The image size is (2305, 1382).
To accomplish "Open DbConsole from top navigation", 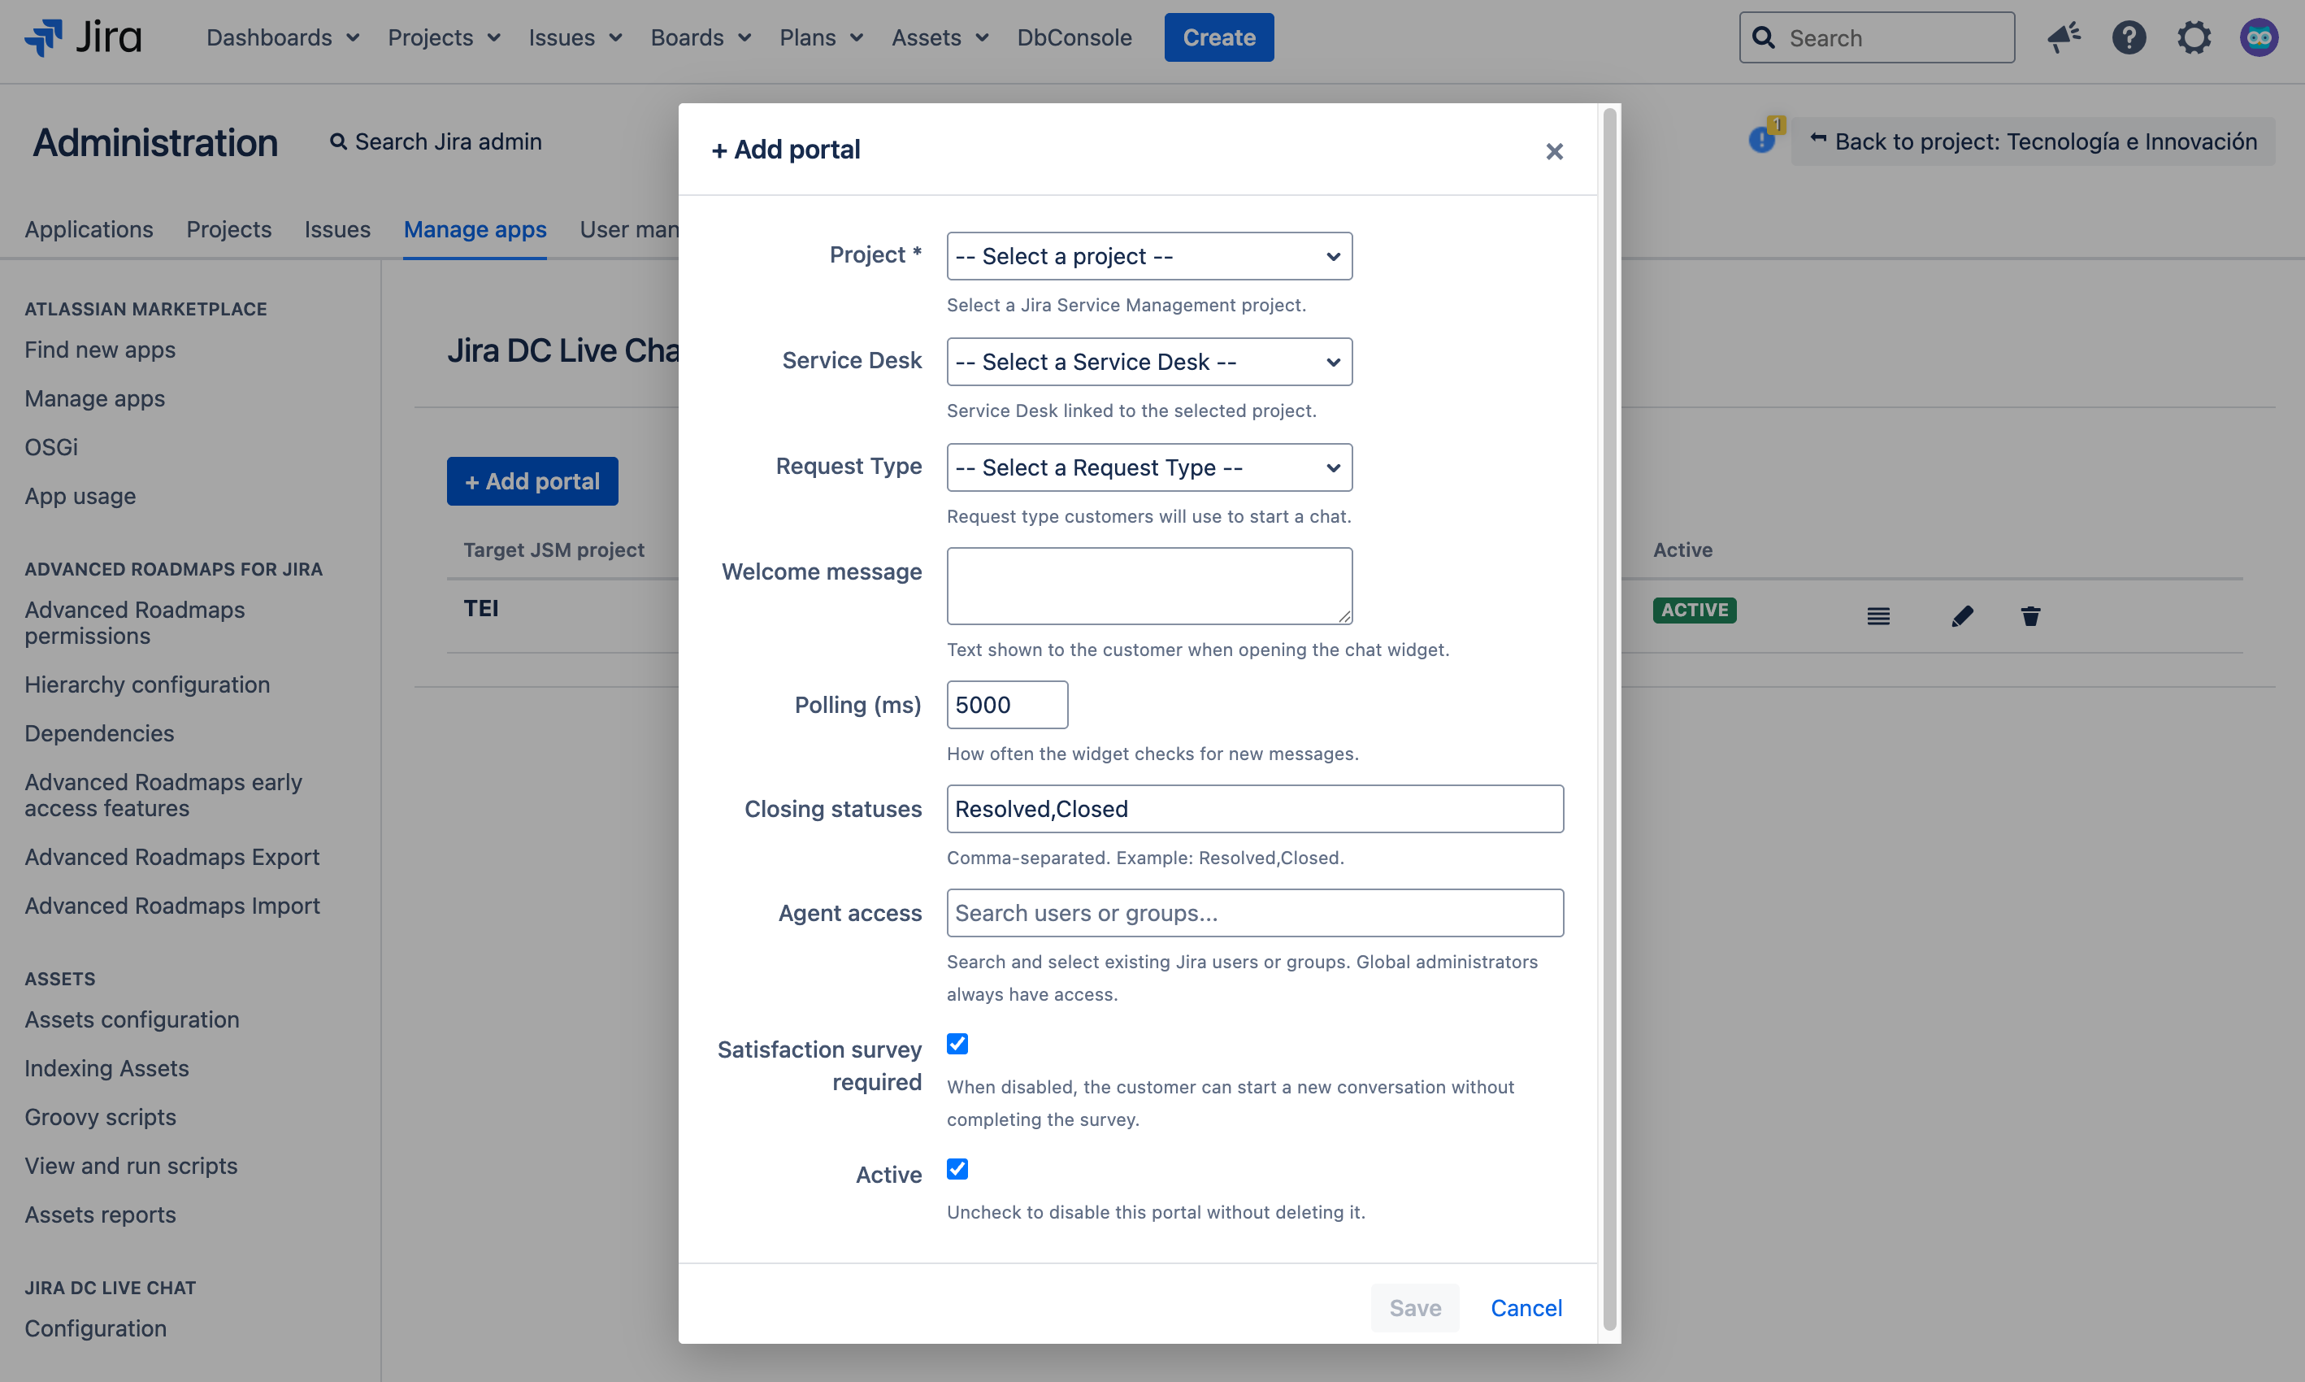I will pyautogui.click(x=1074, y=37).
